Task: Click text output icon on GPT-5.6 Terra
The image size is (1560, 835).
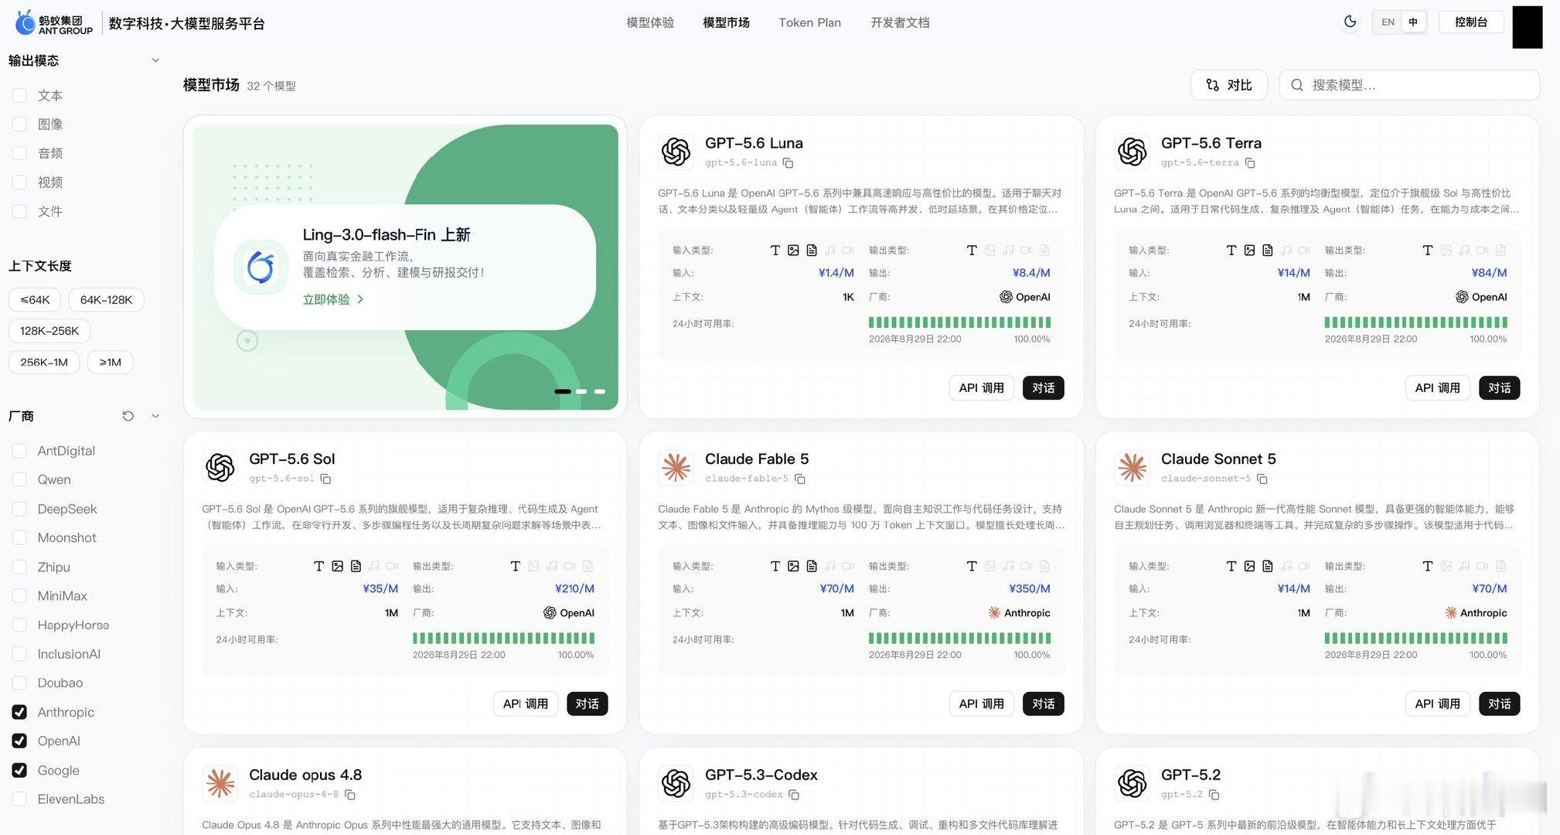Action: tap(1428, 250)
